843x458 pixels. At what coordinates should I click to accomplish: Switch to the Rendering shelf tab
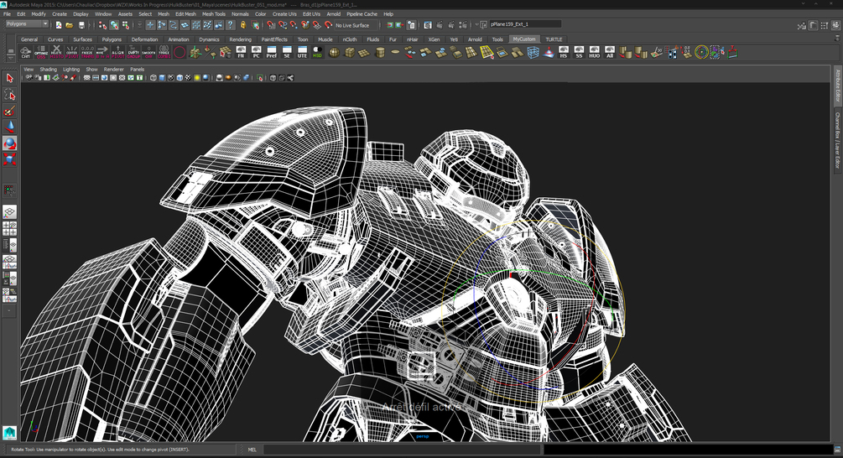[x=240, y=39]
